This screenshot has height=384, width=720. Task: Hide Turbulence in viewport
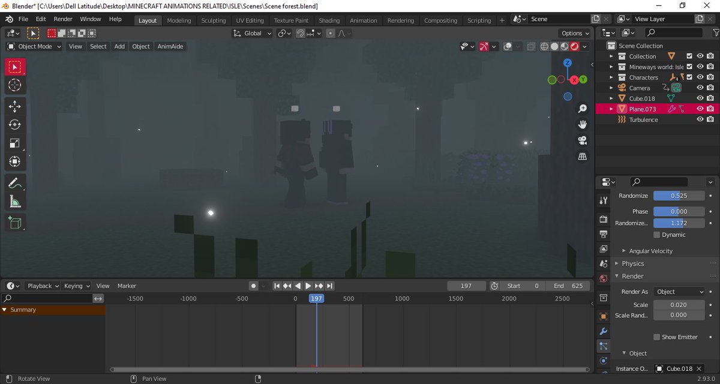700,120
